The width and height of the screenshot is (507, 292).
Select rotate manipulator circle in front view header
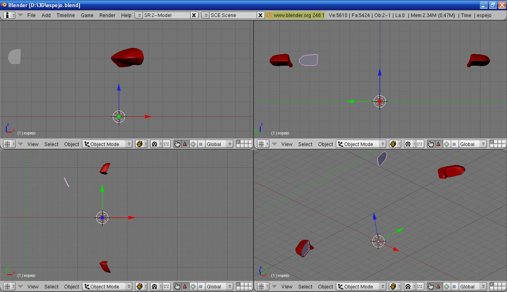click(x=193, y=144)
